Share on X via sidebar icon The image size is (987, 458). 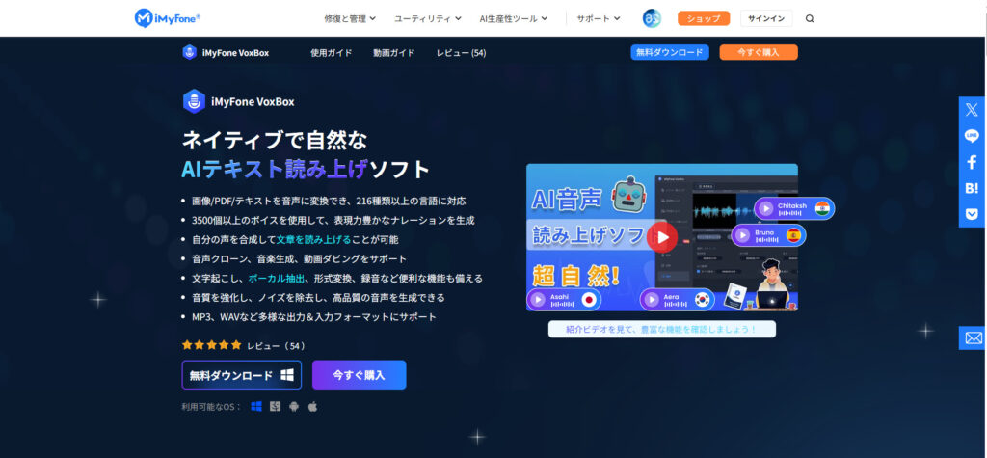[x=972, y=109]
